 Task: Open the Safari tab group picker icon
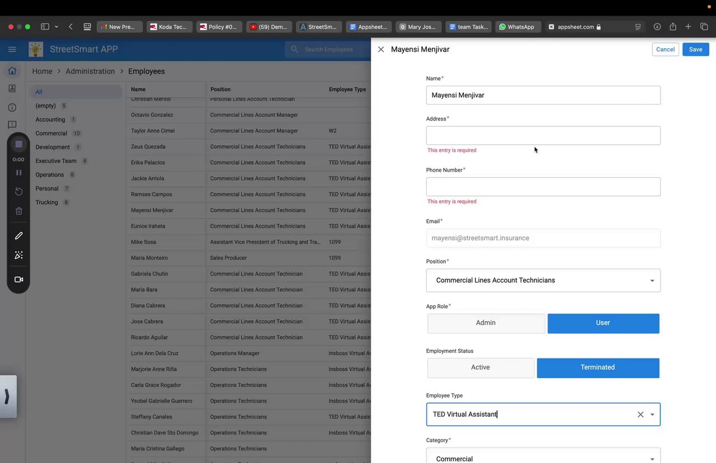tap(87, 26)
